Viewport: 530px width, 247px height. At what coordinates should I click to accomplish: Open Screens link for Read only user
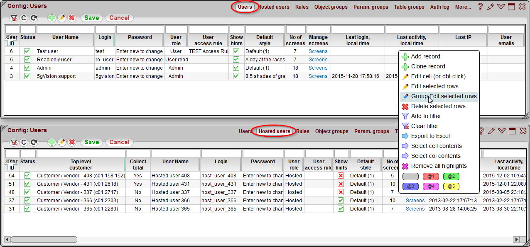318,59
